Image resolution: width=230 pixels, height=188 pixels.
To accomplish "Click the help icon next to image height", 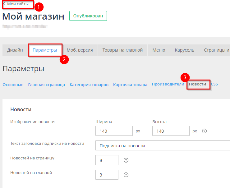I will tap(204, 131).
